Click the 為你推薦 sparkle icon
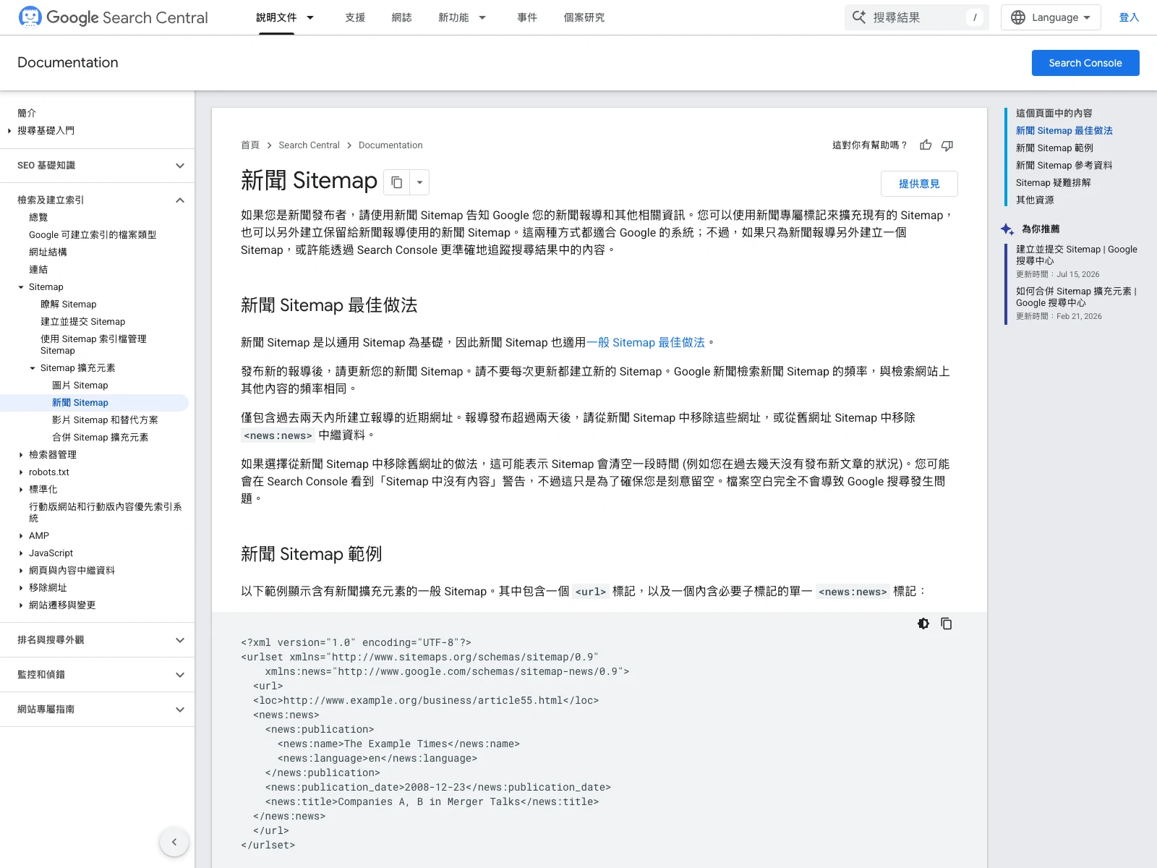The width and height of the screenshot is (1157, 868). coord(1007,229)
